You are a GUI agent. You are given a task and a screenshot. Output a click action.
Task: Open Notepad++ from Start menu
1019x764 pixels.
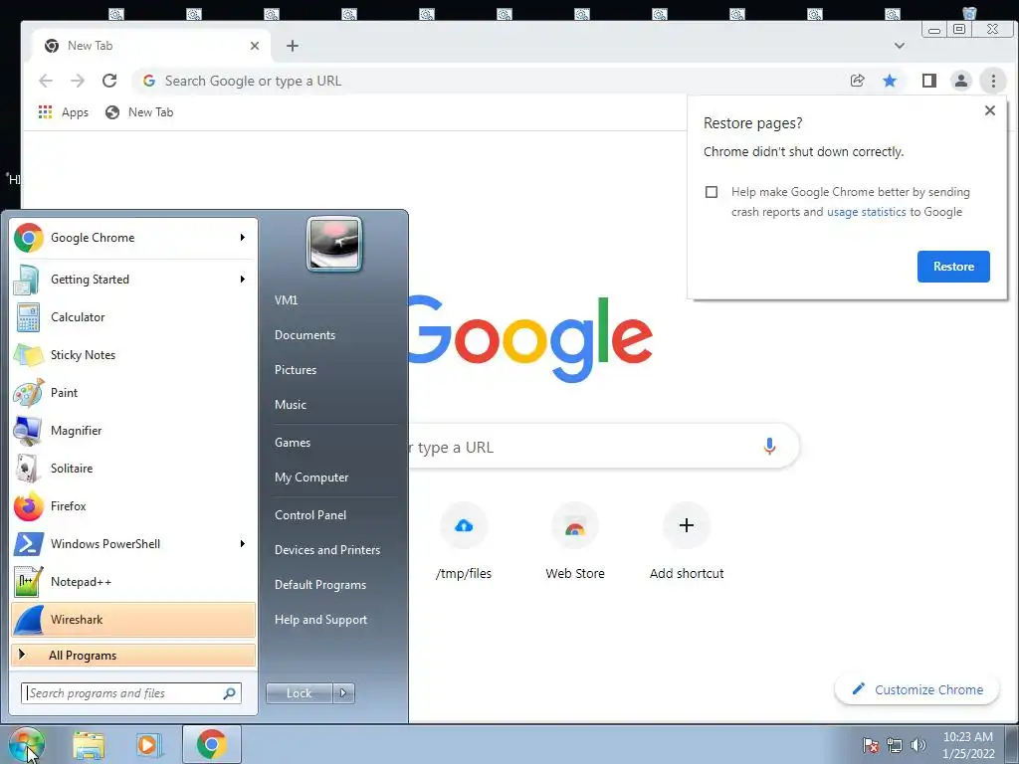(x=133, y=581)
